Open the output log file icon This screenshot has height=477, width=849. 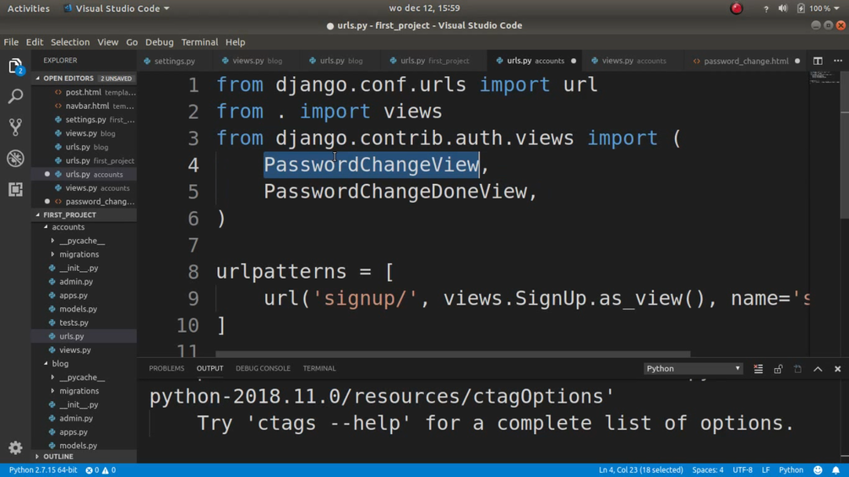coord(797,369)
